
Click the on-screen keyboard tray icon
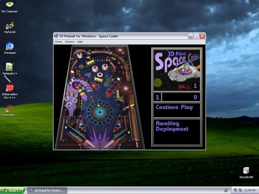(226, 190)
